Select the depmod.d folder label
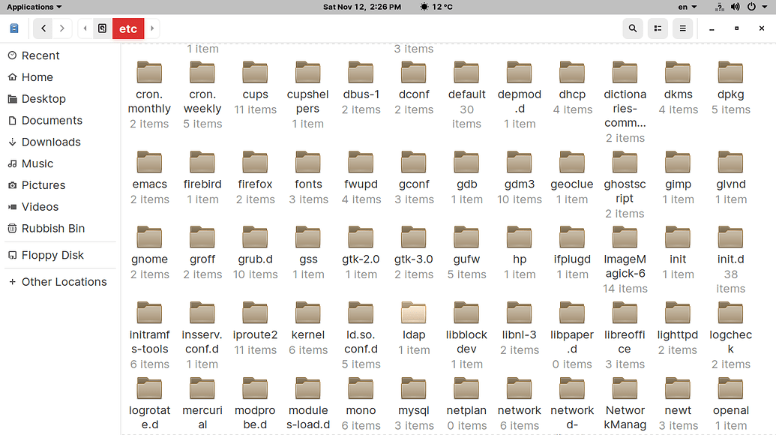Viewport: 776px width, 435px height. tap(519, 101)
